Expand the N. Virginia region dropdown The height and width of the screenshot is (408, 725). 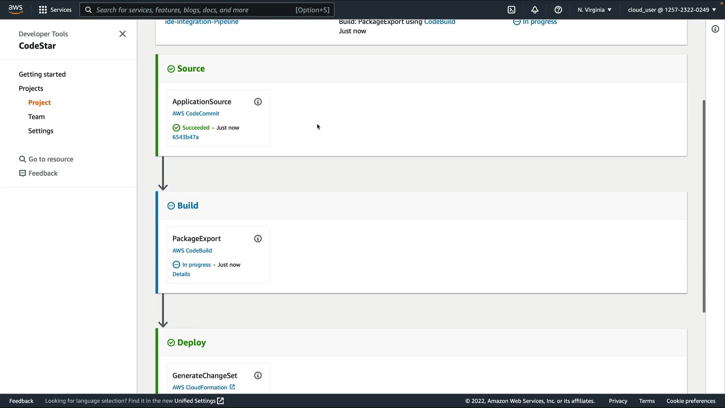pos(594,10)
